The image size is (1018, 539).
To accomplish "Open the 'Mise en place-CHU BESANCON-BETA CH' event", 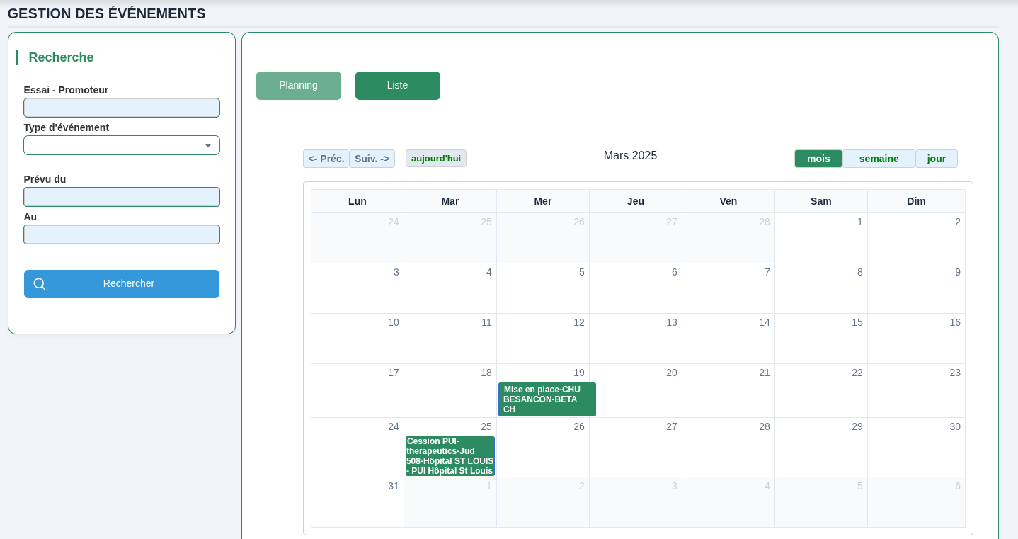I will (x=547, y=399).
